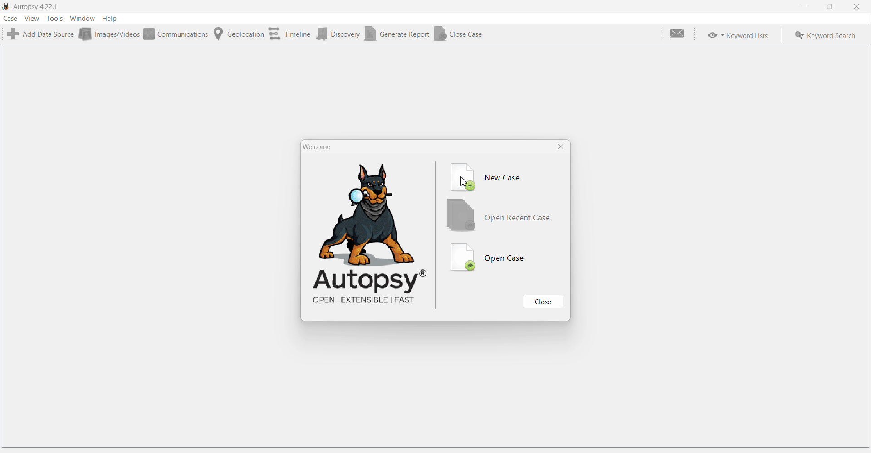871x453 pixels.
Task: Open the Discovery tool
Action: click(x=338, y=34)
